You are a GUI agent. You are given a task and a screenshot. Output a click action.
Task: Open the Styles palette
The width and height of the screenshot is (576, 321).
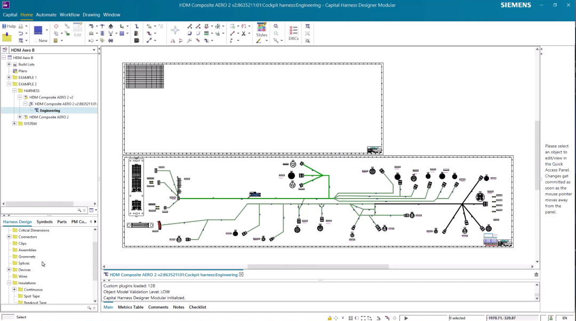point(261,30)
